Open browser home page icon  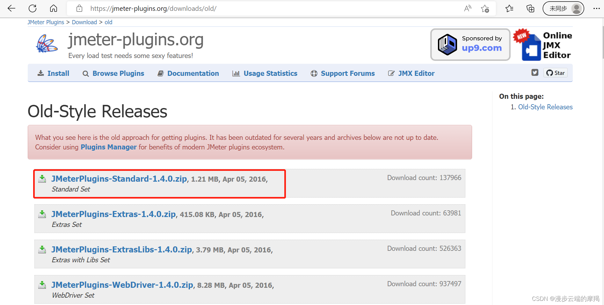point(54,9)
